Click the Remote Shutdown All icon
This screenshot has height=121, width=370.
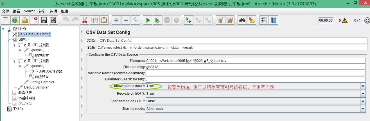(208, 20)
